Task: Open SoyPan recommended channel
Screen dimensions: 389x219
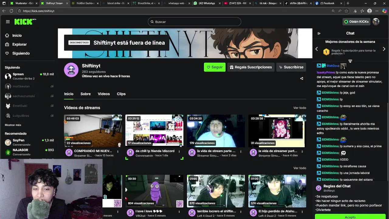Action: pos(29,142)
